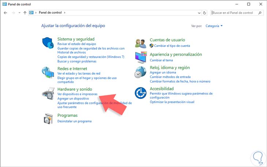
Task: Click Agregar un idioma
Action: [x=163, y=72]
